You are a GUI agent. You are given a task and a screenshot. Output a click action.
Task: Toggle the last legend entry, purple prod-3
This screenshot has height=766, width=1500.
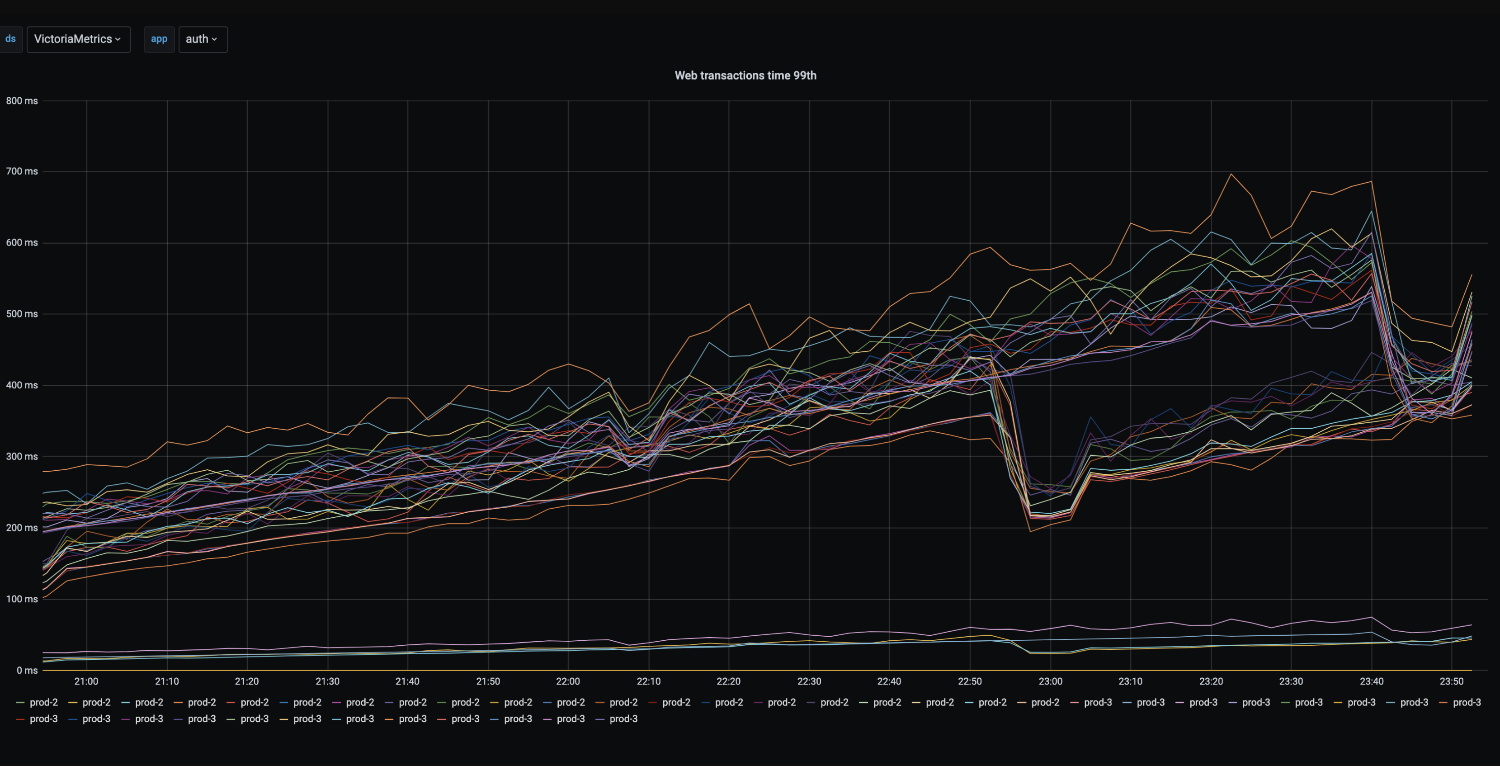(623, 719)
